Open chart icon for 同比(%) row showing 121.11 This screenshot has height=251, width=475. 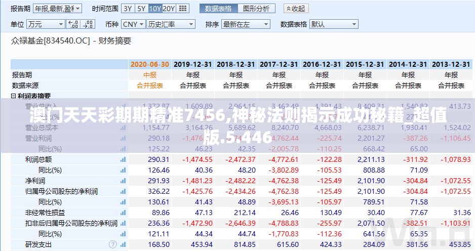pyautogui.click(x=123, y=234)
